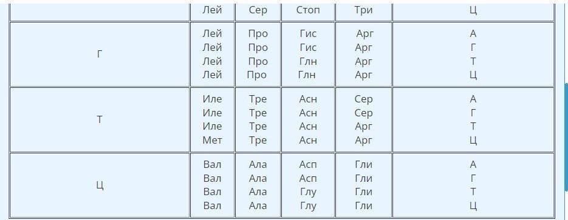Click the first Про entry in Г row
The height and width of the screenshot is (220, 568).
(258, 33)
